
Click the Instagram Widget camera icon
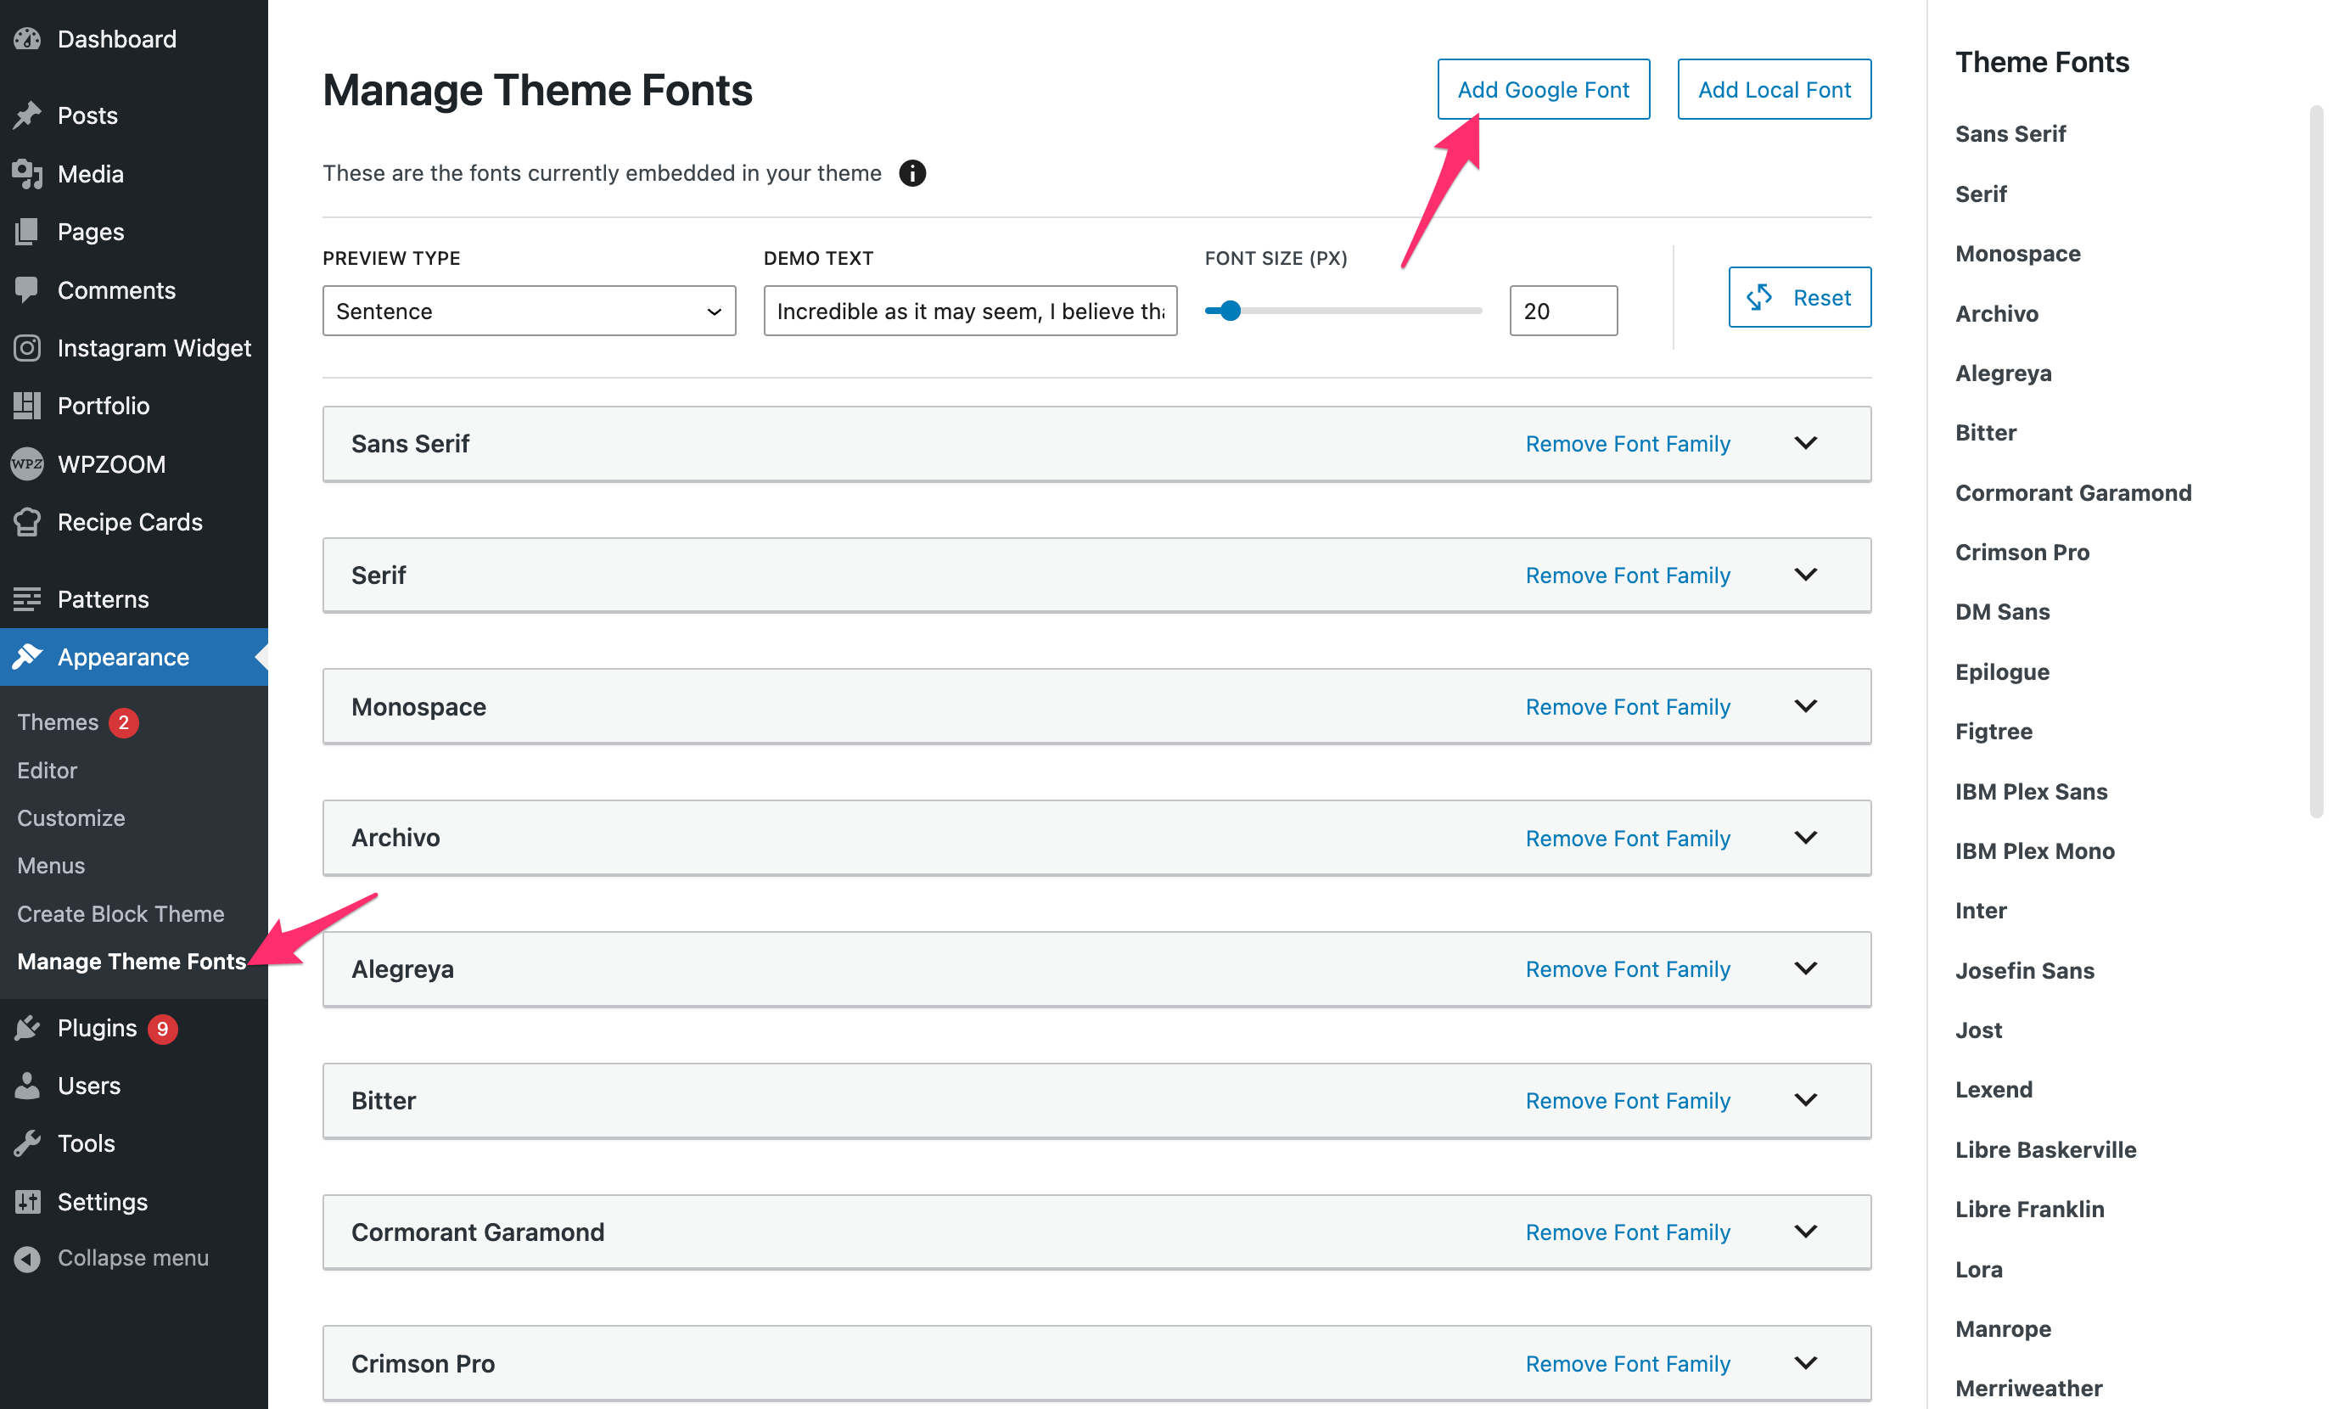27,349
